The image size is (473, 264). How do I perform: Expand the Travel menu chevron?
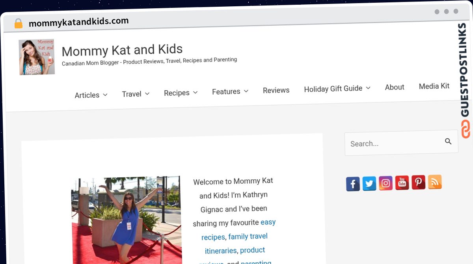click(147, 93)
